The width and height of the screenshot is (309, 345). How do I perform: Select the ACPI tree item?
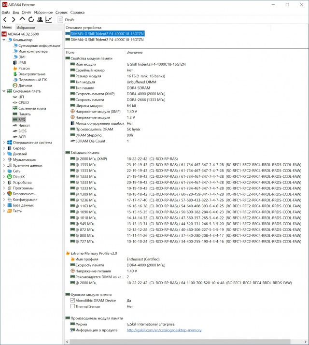tap(20, 137)
